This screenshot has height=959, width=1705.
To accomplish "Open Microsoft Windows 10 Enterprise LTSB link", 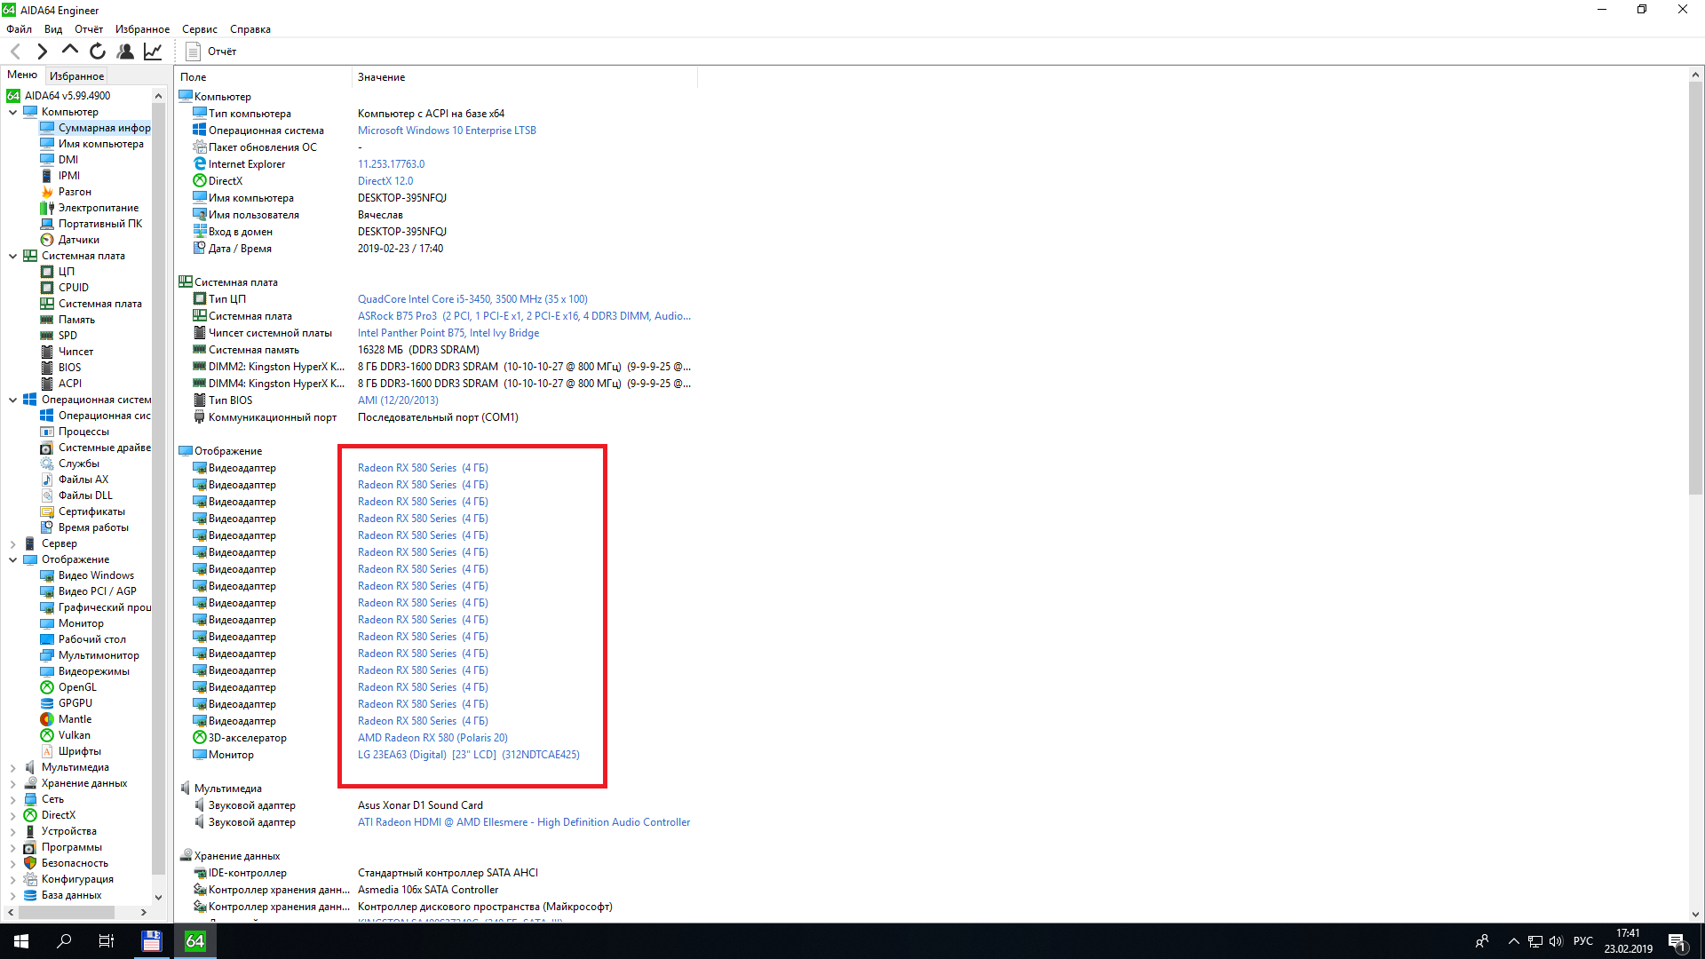I will [447, 131].
